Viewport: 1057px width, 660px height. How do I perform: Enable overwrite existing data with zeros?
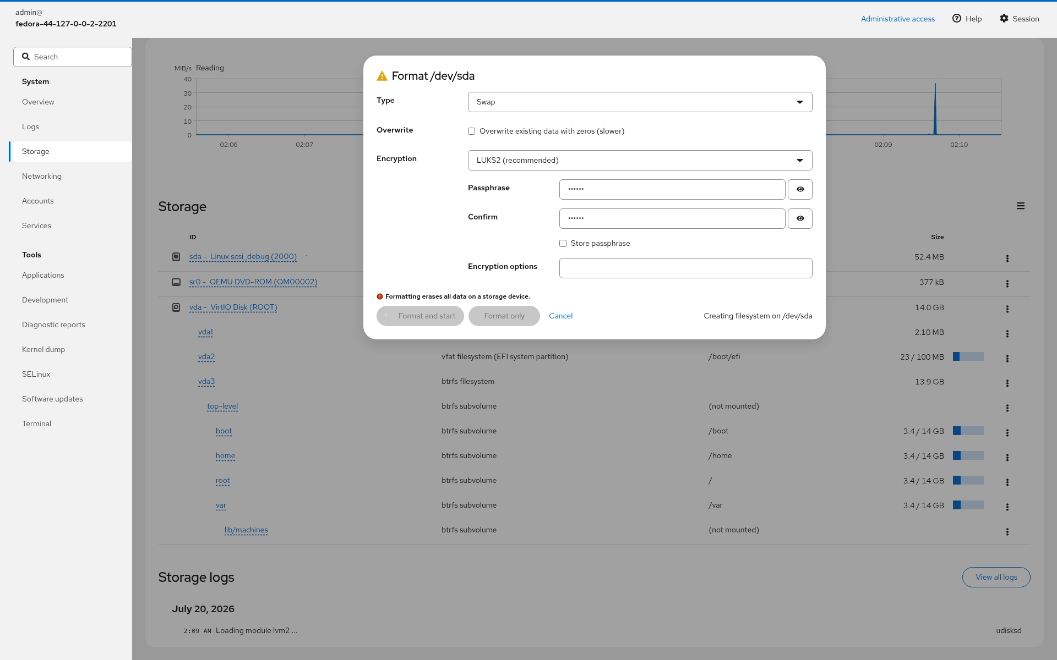point(471,131)
